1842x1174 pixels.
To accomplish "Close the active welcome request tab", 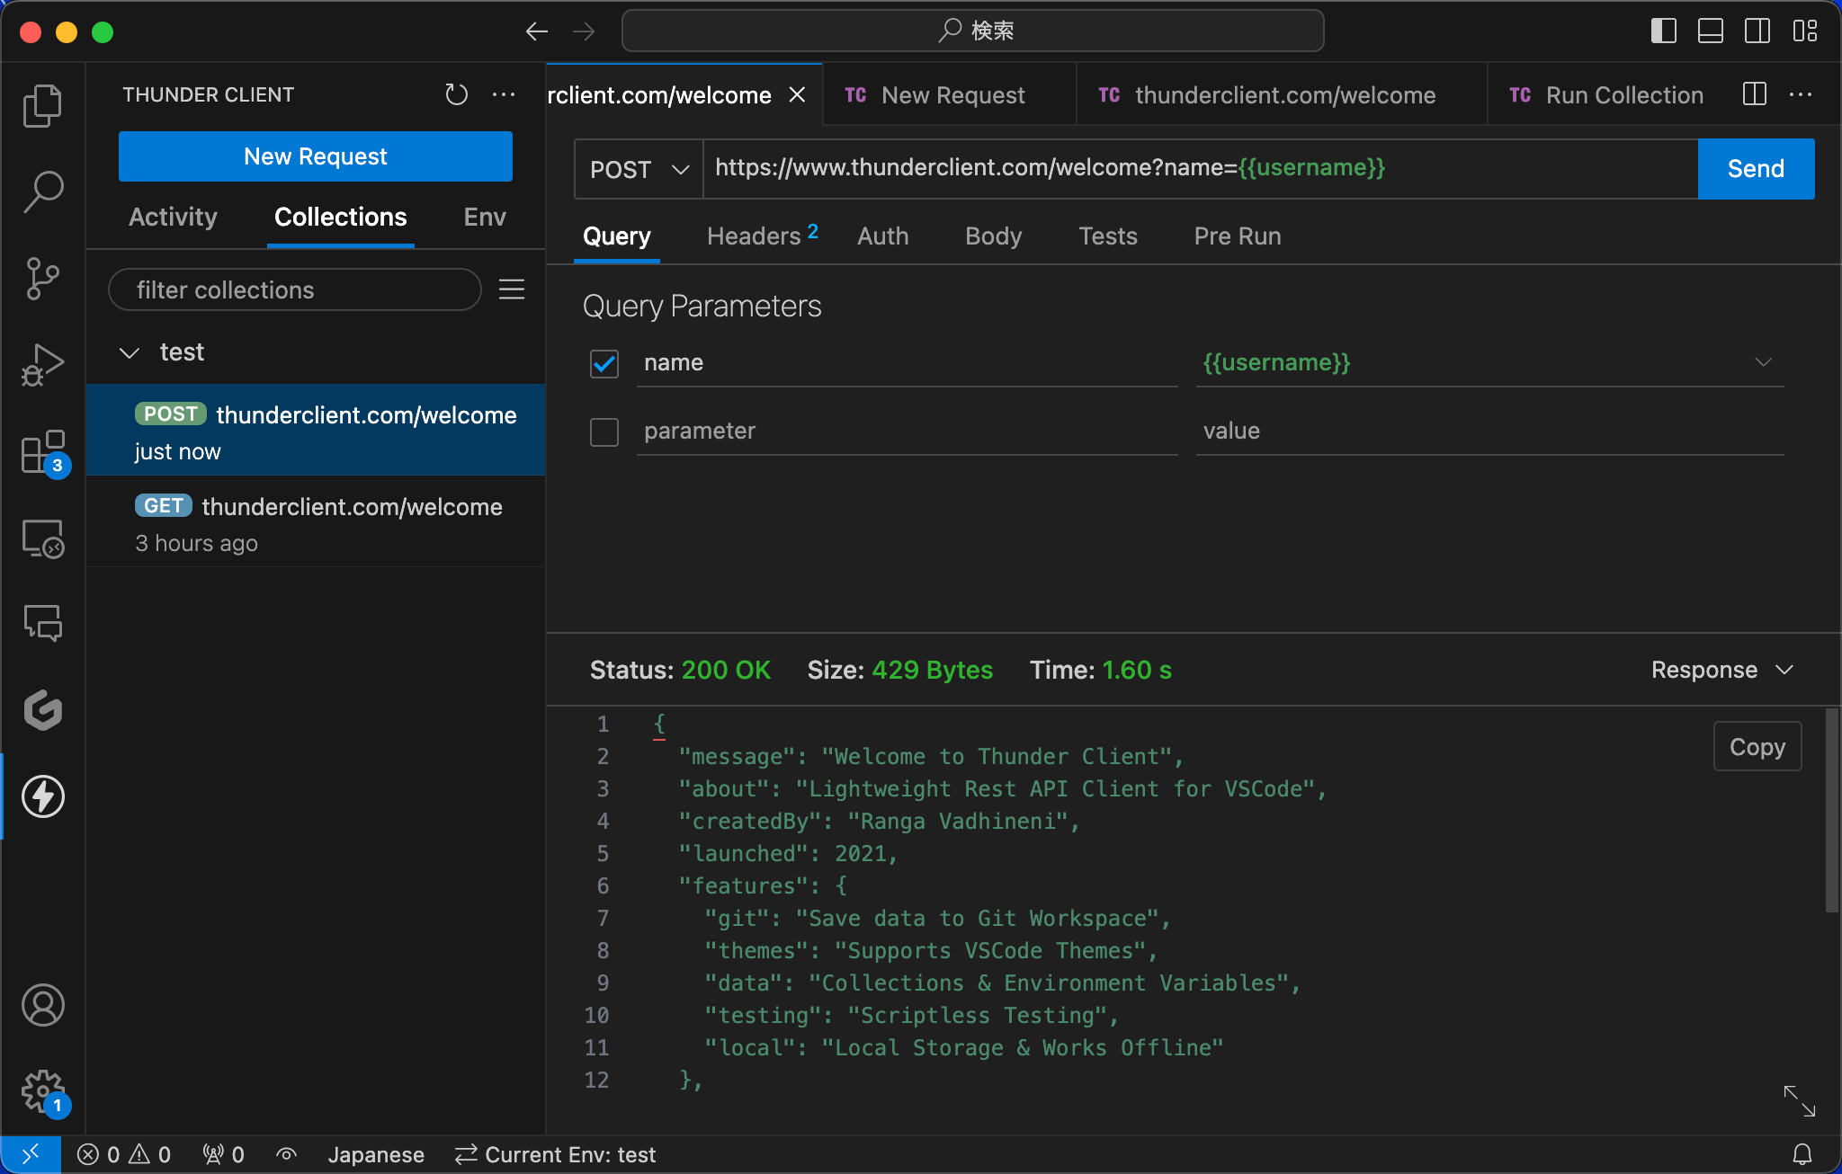I will pyautogui.click(x=797, y=94).
